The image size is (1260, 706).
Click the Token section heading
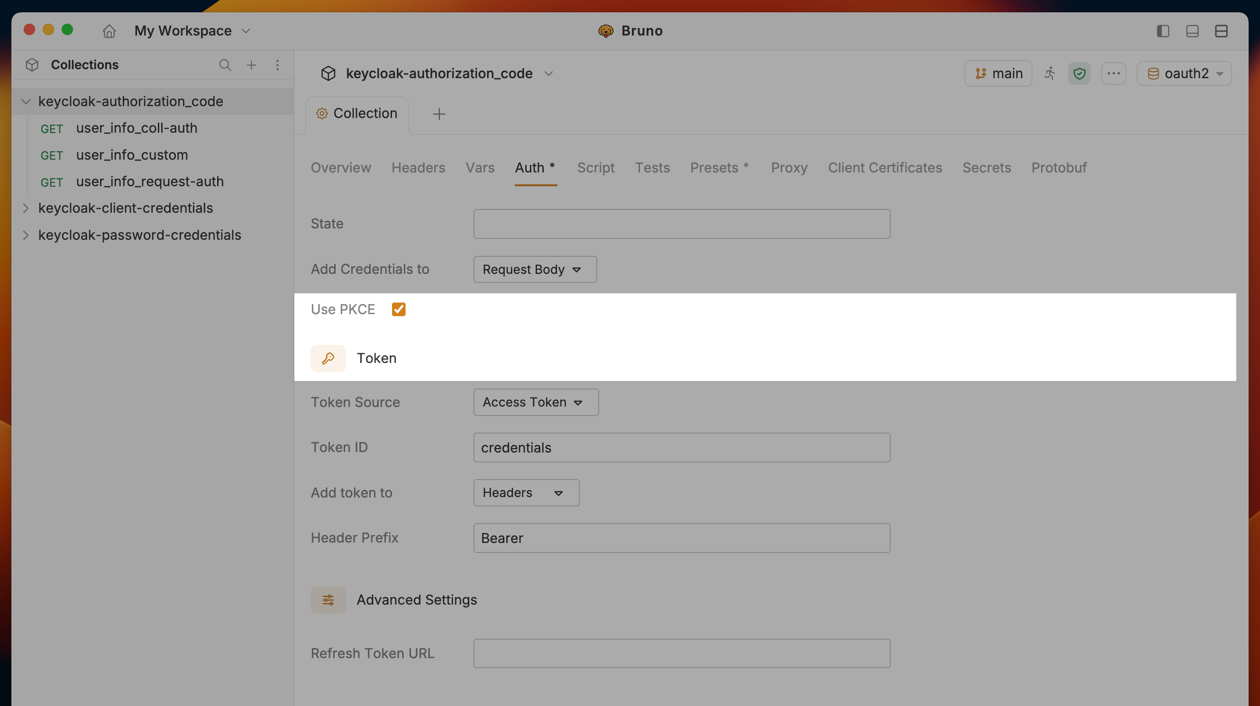[377, 358]
